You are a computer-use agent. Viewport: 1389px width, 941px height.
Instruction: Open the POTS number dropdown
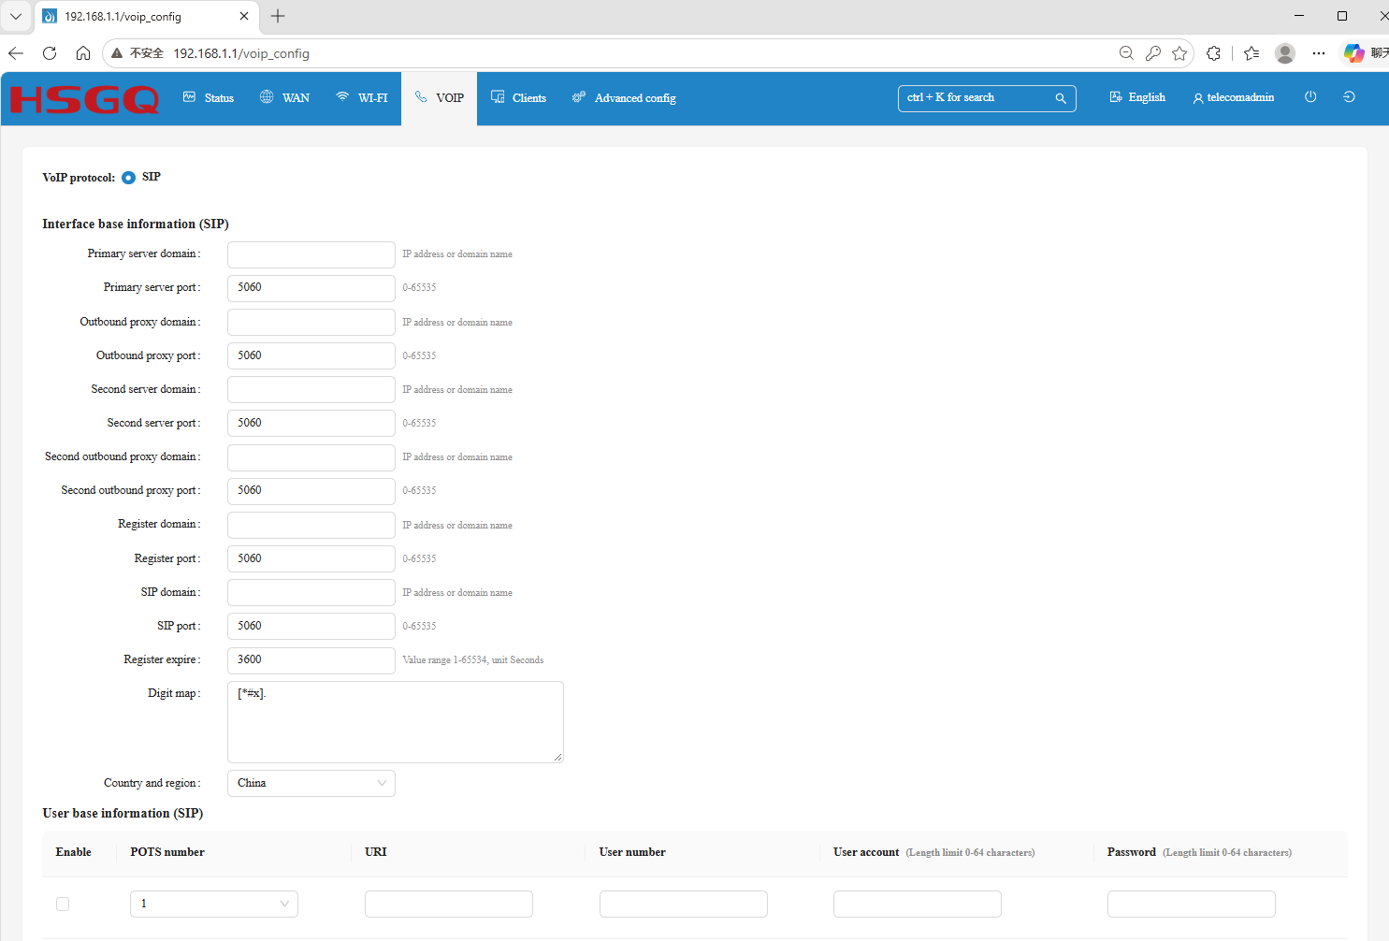click(x=214, y=904)
